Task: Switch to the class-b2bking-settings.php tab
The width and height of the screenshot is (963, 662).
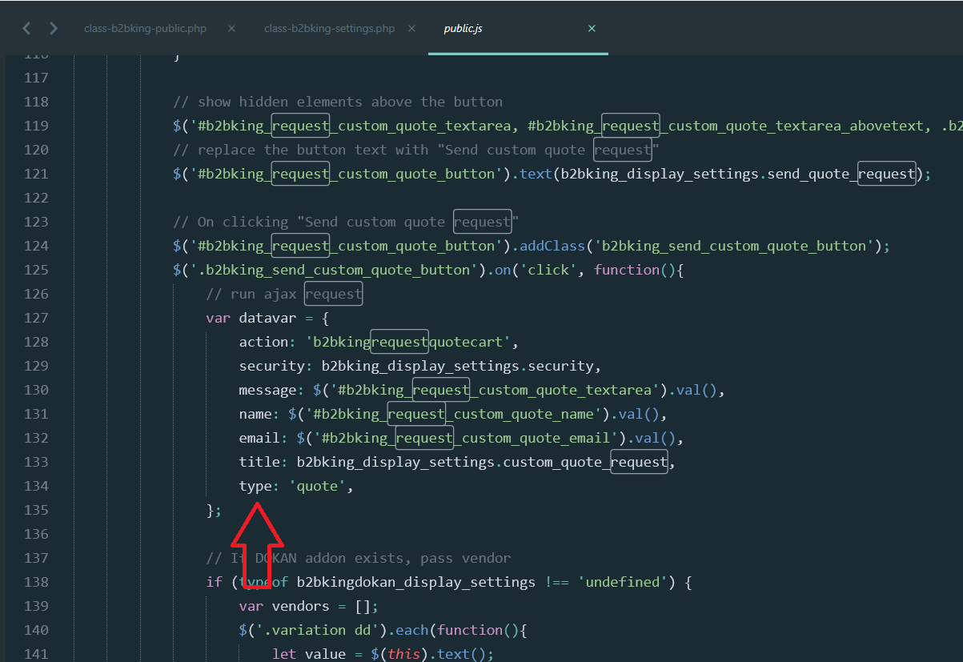Action: pyautogui.click(x=329, y=29)
